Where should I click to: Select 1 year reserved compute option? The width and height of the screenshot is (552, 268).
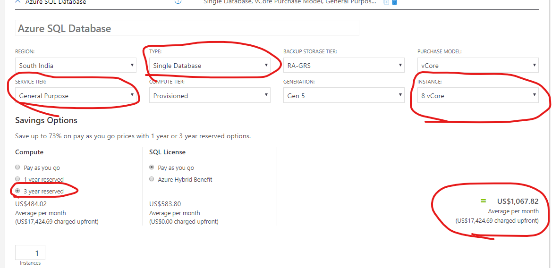click(x=17, y=179)
